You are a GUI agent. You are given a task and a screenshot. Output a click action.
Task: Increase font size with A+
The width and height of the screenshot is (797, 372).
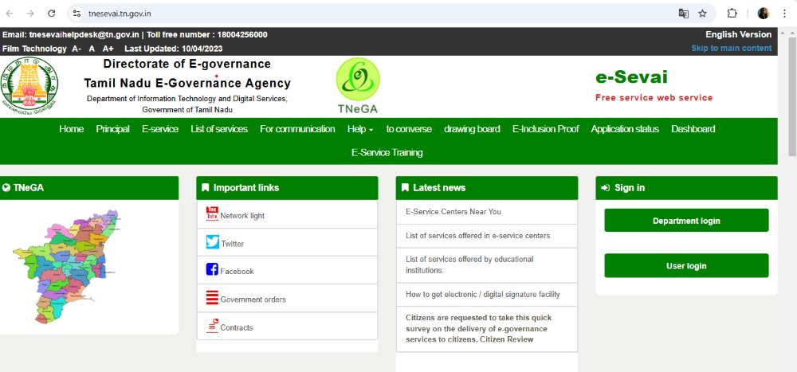click(108, 49)
